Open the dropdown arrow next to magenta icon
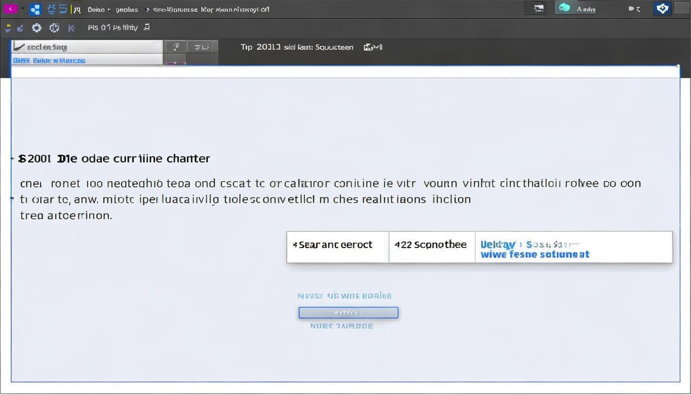Viewport: 691px width, 395px height. (x=23, y=9)
